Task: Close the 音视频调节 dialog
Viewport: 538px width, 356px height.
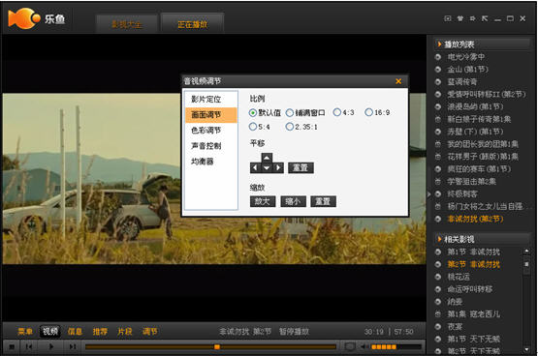Action: click(x=398, y=81)
